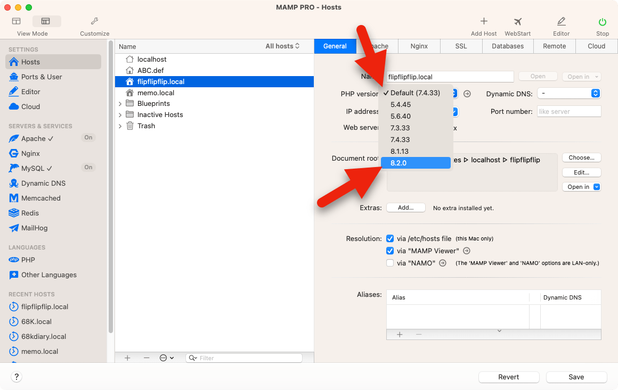Expand the Blueprints folder

click(120, 104)
